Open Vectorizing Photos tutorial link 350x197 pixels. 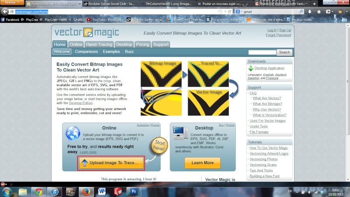(264, 159)
